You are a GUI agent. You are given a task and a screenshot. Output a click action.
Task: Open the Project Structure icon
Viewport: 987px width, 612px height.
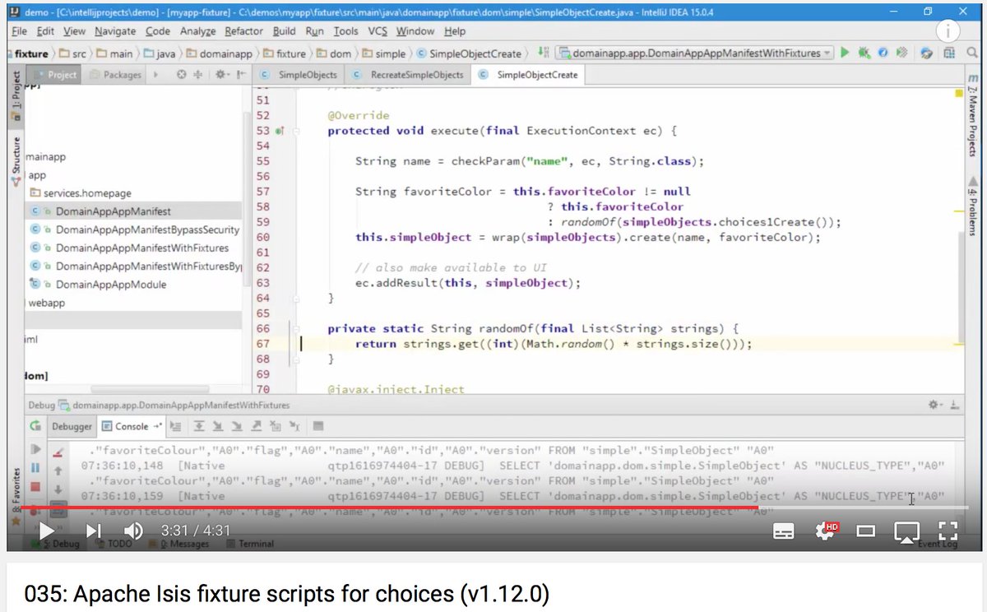tap(950, 53)
